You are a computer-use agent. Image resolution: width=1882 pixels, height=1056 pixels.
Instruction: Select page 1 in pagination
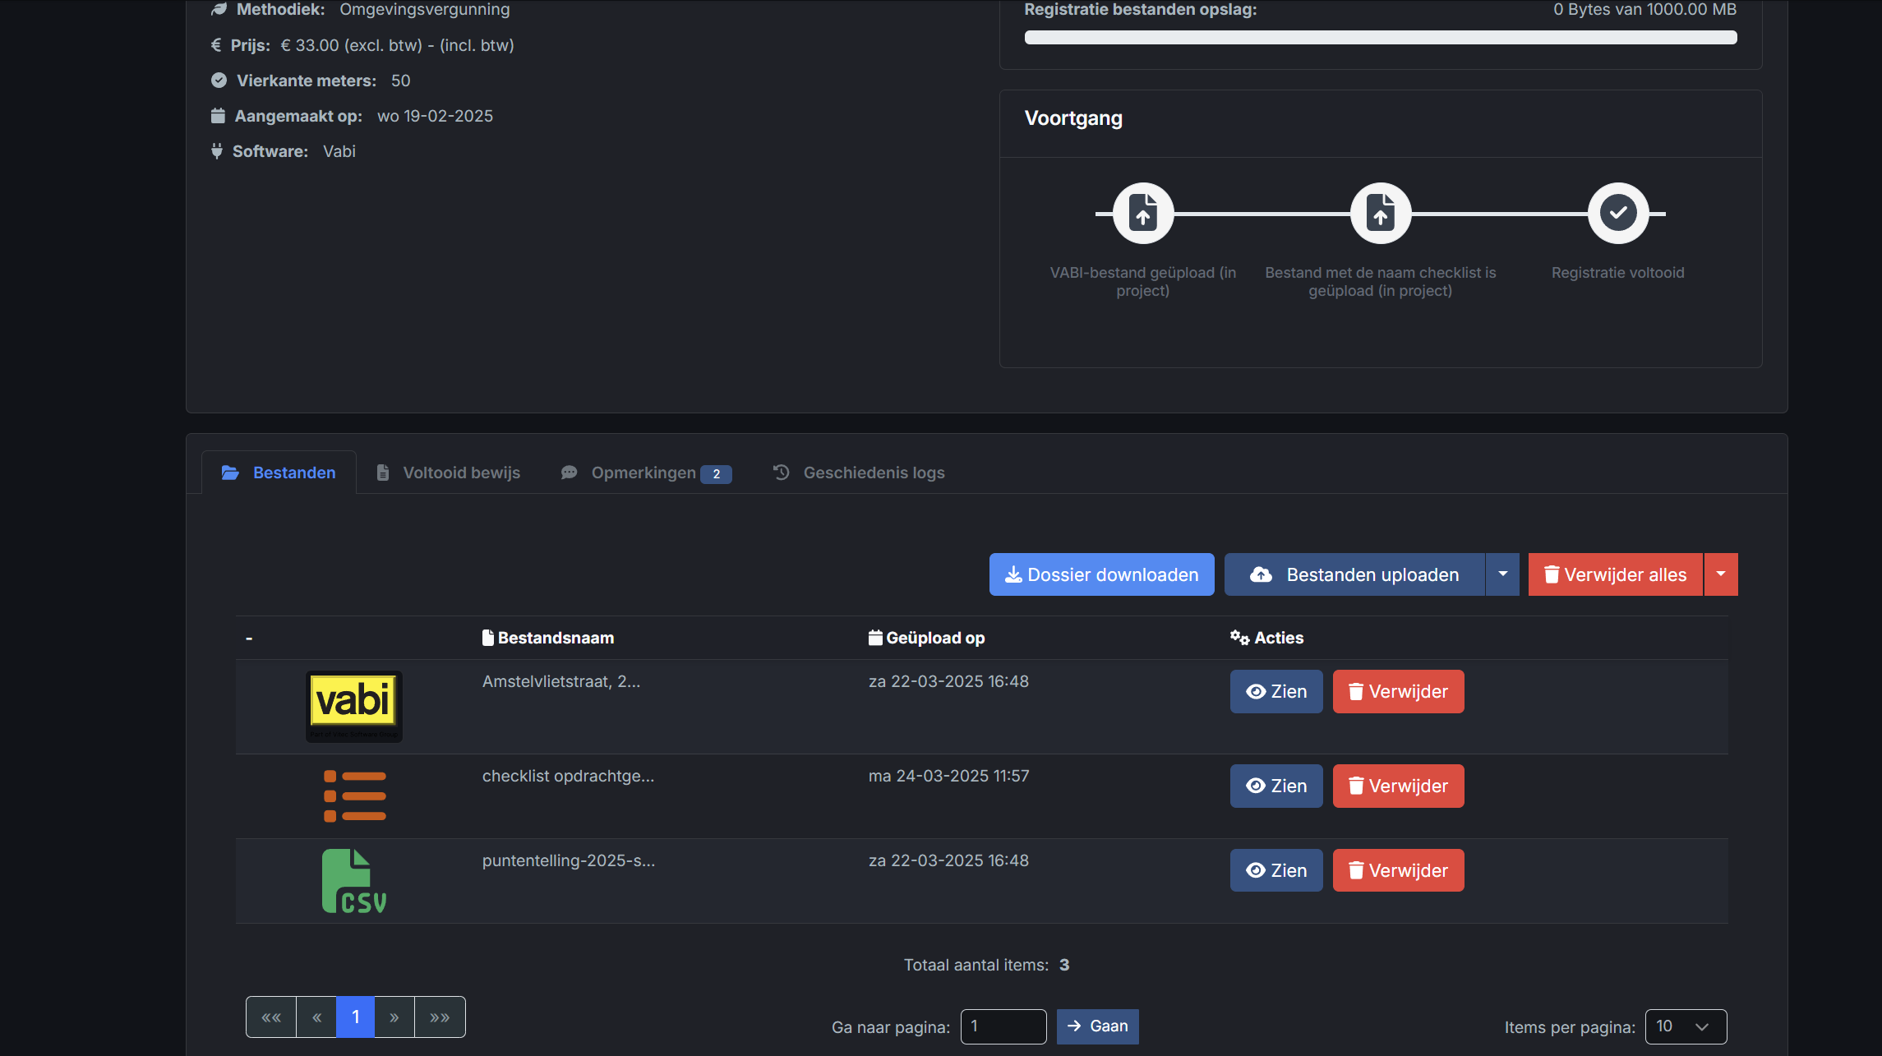tap(356, 1017)
